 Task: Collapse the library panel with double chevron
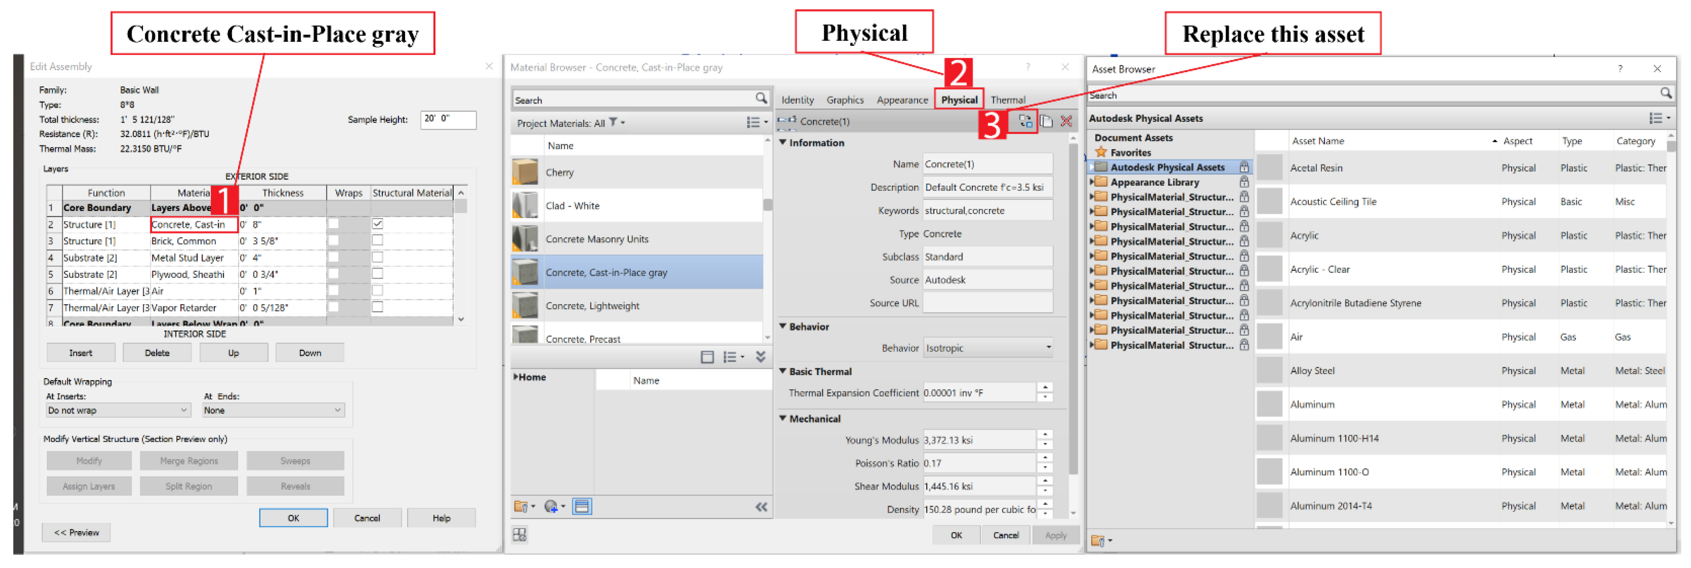click(x=761, y=506)
